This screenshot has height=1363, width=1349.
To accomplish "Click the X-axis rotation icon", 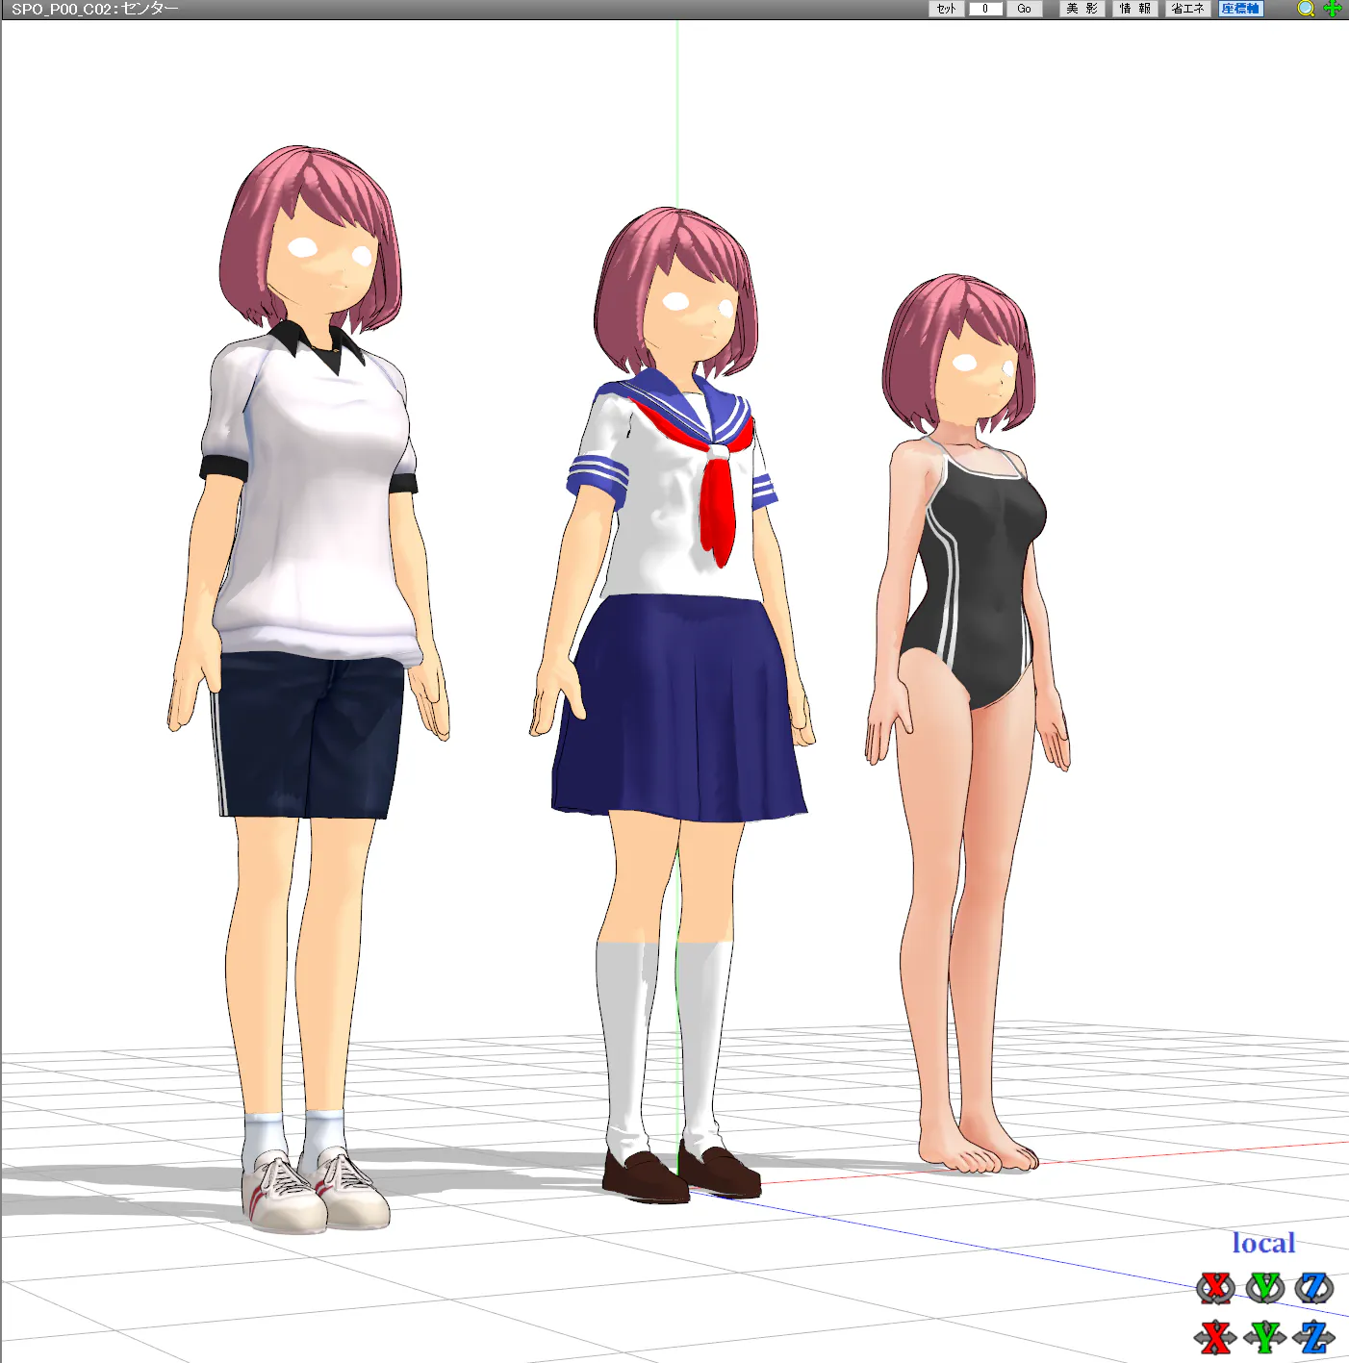I will (1215, 1287).
